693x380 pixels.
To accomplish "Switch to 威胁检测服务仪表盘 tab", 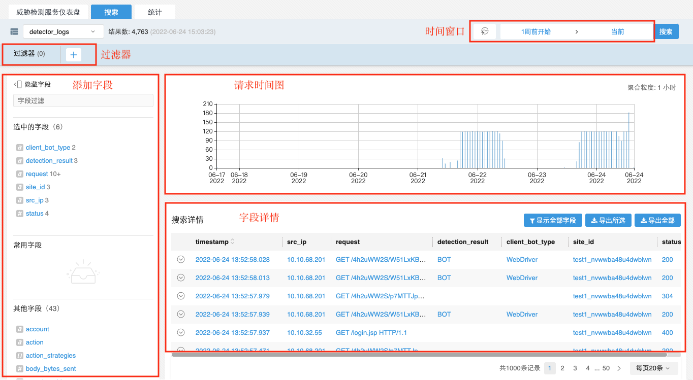I will 48,12.
